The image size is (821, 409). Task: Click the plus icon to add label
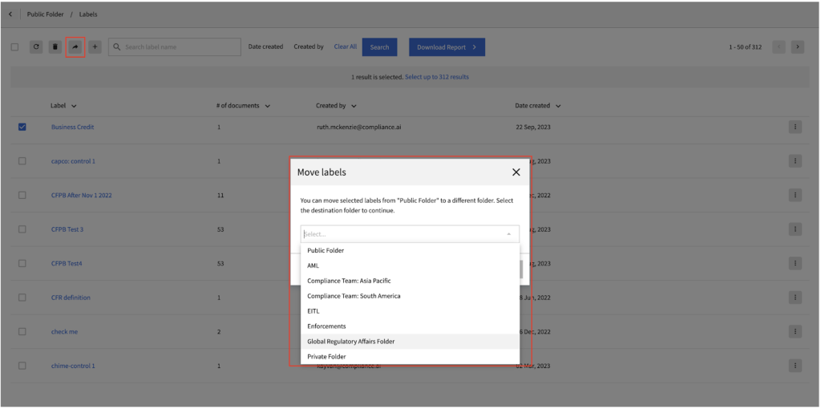(95, 47)
